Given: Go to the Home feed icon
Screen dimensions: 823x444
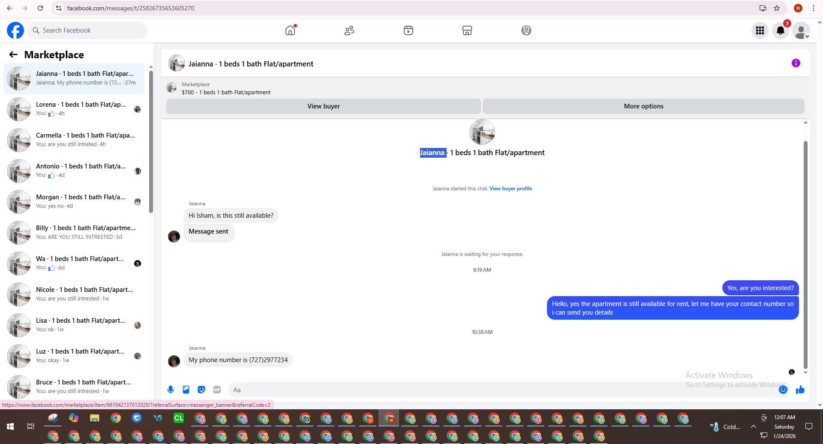Looking at the screenshot, I should click(290, 30).
